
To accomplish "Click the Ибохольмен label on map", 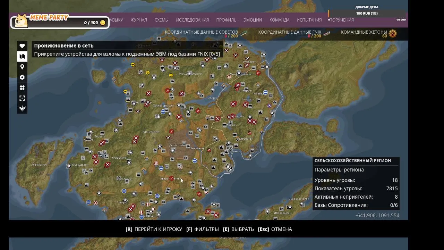I will point(282,213).
